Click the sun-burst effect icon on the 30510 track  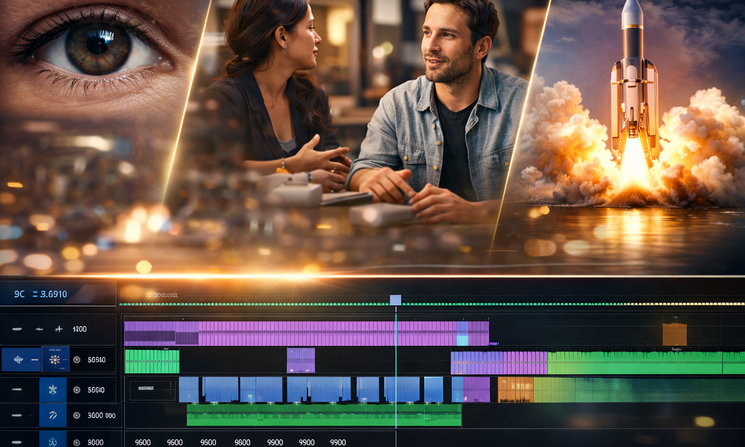click(x=55, y=359)
